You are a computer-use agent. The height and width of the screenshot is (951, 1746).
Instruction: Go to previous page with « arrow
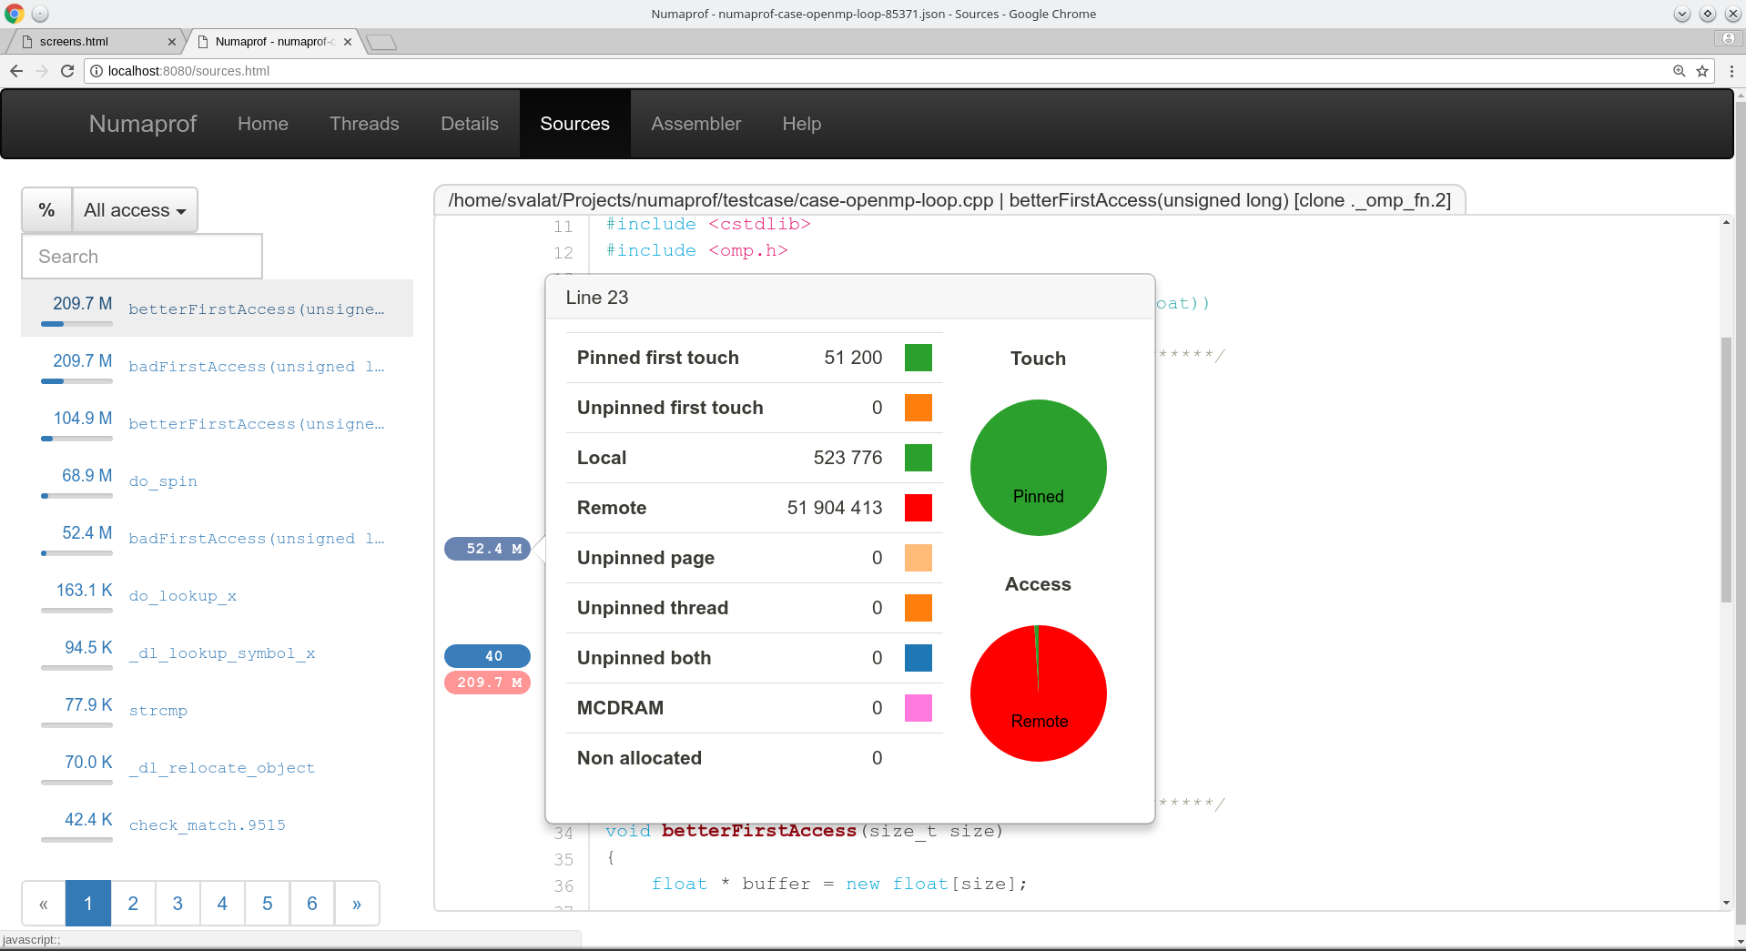44,904
